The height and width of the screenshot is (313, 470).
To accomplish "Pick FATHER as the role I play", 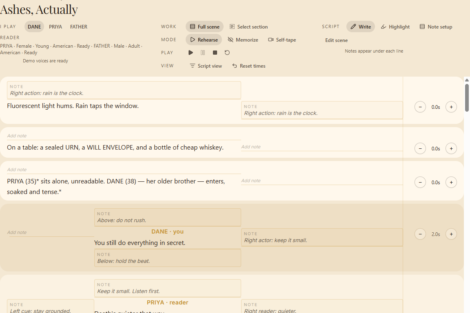I will [78, 26].
